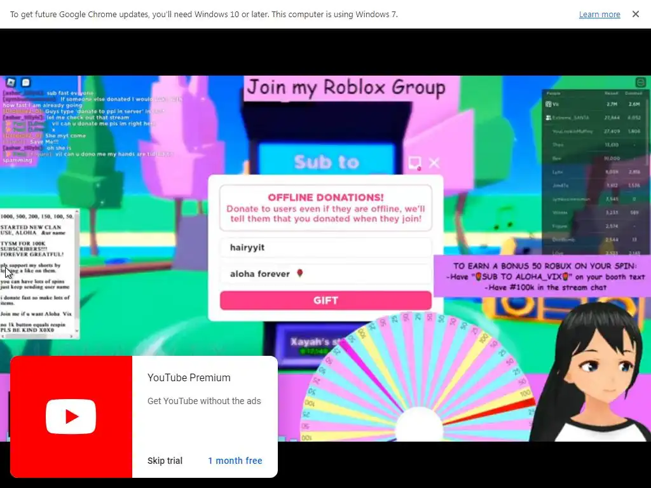Viewport: 651px width, 488px height.
Task: Toggle the Roblox chat icon at top left
Action: click(x=25, y=82)
